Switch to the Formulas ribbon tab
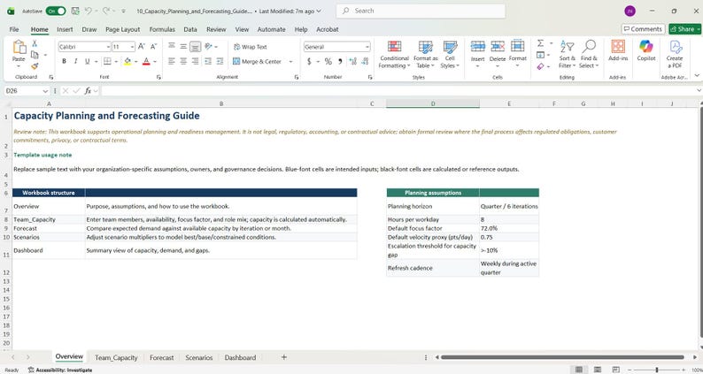The width and height of the screenshot is (703, 374). [x=162, y=29]
